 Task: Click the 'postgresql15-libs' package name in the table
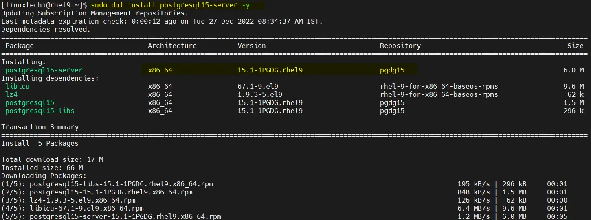(40, 111)
